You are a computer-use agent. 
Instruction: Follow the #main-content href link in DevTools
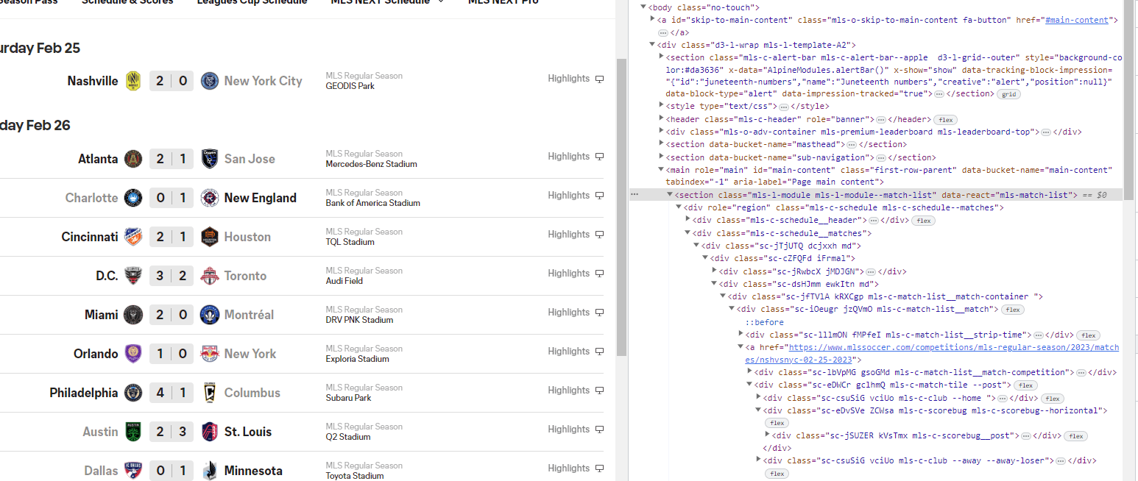coord(1077,20)
